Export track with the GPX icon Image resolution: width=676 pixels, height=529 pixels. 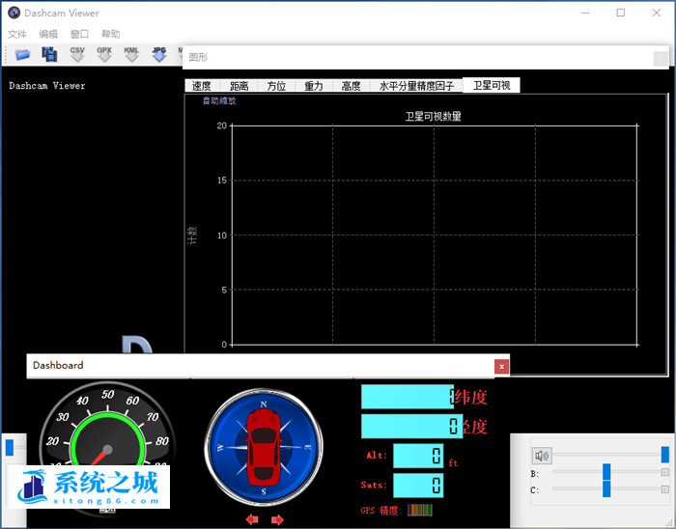click(104, 54)
